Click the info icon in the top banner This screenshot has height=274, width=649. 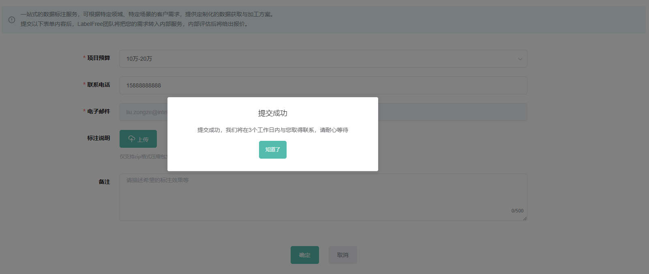click(x=12, y=19)
